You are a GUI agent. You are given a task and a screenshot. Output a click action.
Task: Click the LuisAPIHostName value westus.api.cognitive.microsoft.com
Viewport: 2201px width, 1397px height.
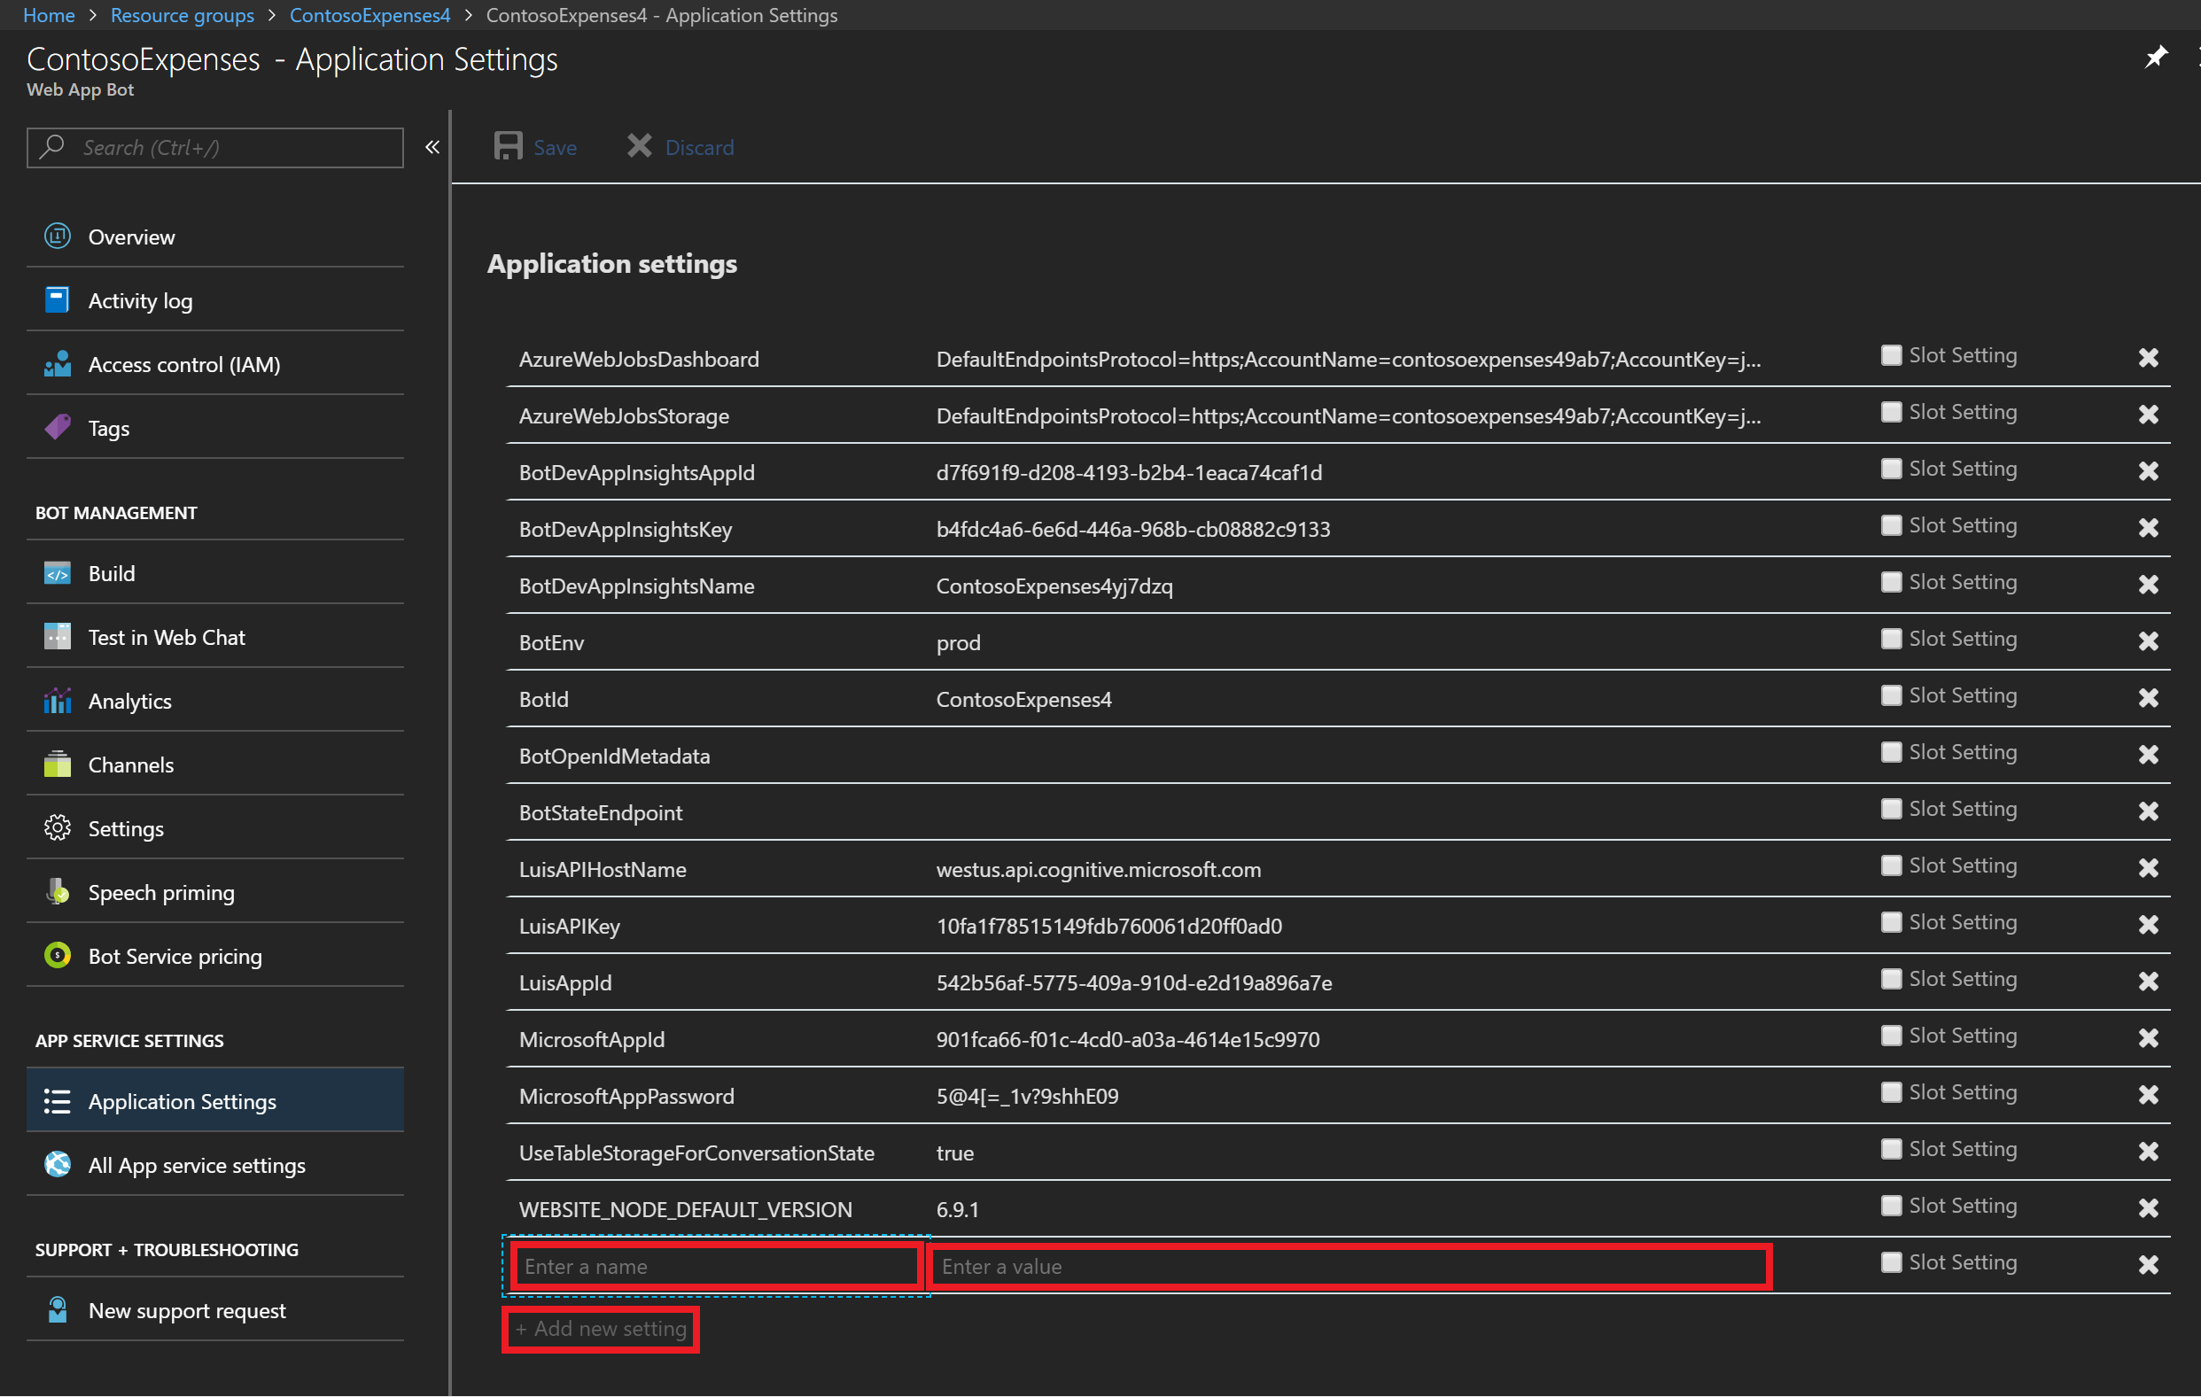pos(1098,869)
